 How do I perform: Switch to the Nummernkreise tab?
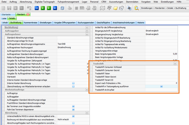click(x=31, y=23)
